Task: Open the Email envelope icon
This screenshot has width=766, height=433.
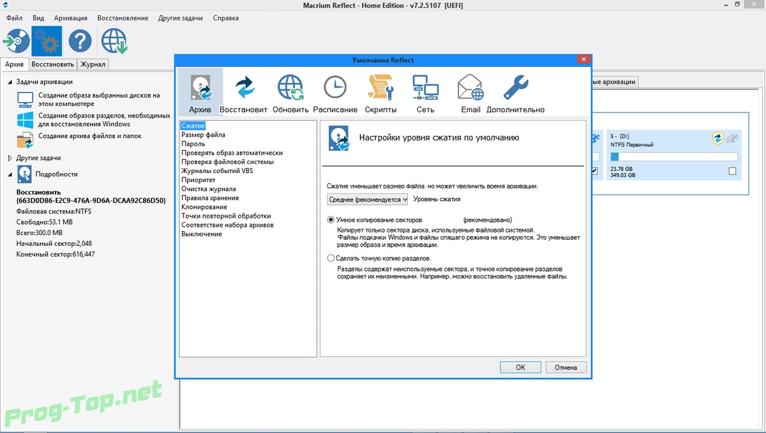Action: point(470,94)
